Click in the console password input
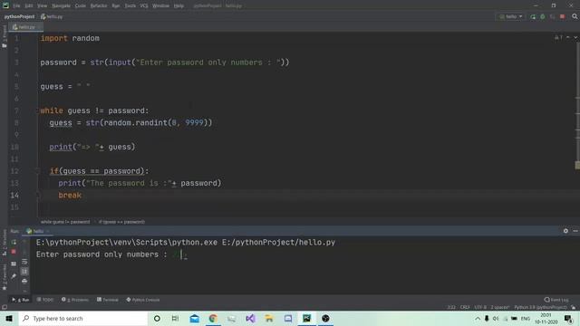The image size is (580, 326). 181,254
